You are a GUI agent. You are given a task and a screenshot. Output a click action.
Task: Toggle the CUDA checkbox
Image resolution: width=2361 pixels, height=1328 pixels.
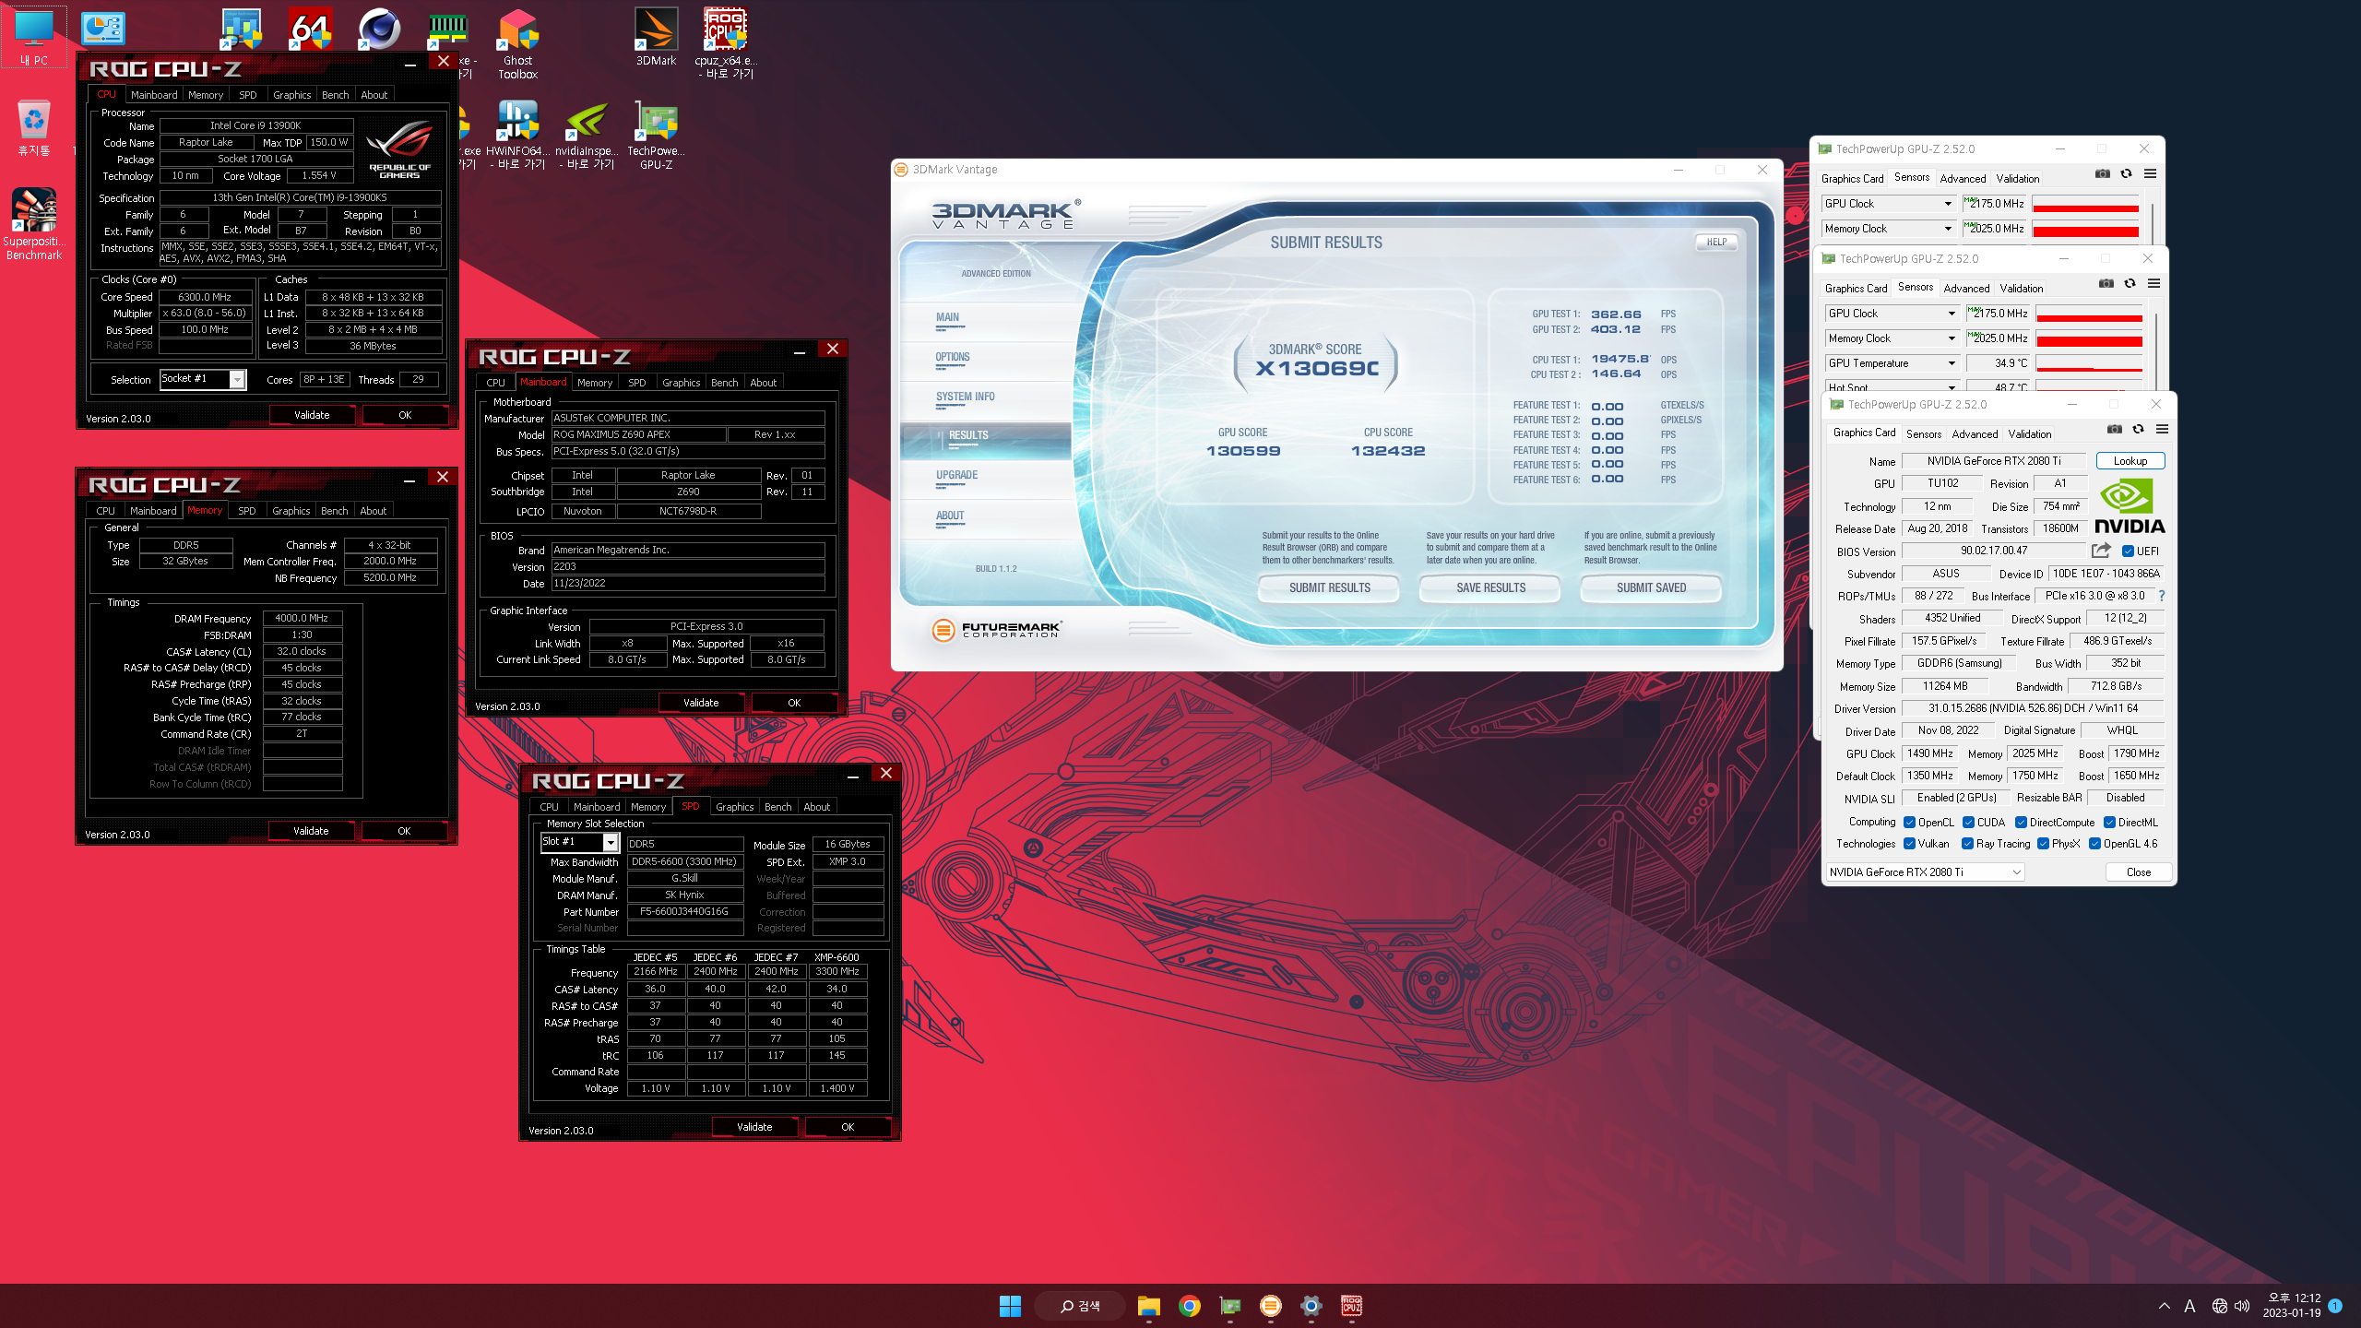pyautogui.click(x=1968, y=823)
